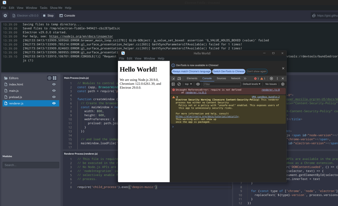Viewport: 338px width, 206px height.
Task: Open the Electron v29.0.0 version selector
Action: tap(25, 16)
